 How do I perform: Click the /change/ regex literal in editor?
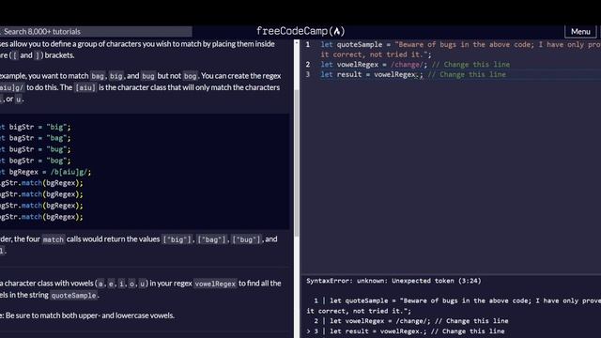coord(407,65)
